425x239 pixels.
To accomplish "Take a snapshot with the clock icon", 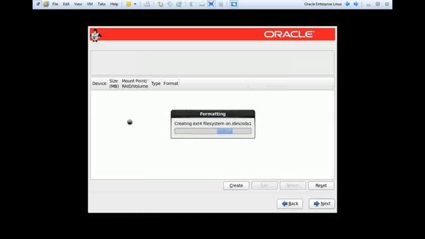I will [x=161, y=4].
